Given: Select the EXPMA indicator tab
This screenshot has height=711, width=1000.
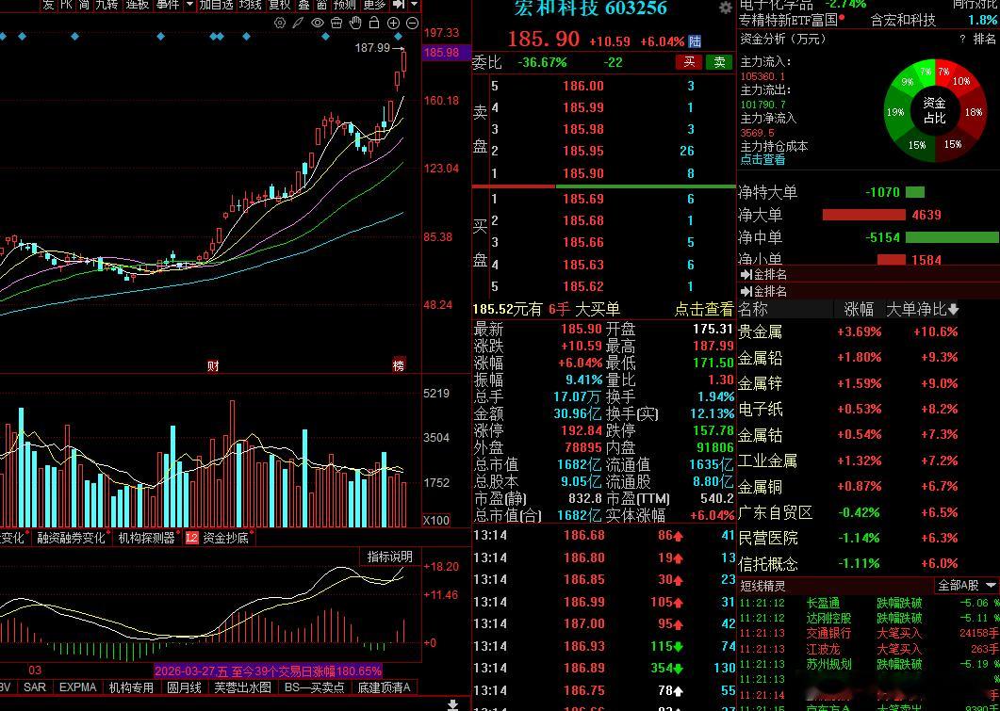Looking at the screenshot, I should coord(78,687).
